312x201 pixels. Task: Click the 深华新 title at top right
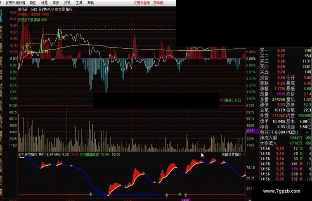(158, 3)
